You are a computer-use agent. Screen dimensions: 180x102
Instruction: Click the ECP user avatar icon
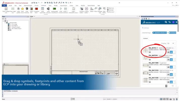click(x=173, y=22)
